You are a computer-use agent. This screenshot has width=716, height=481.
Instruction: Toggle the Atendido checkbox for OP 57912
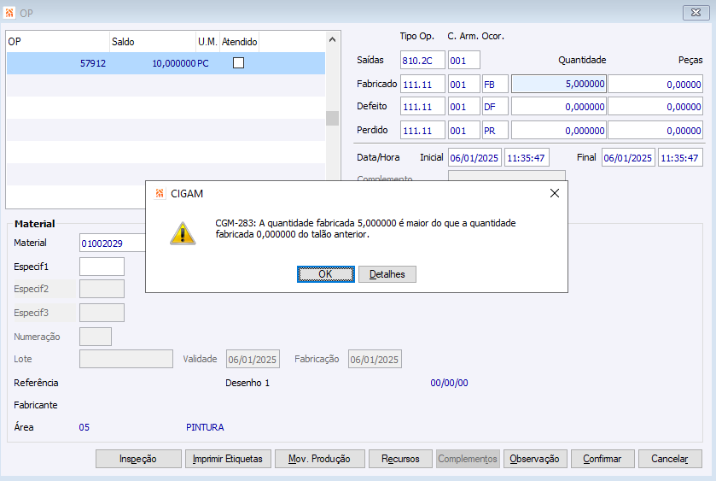tap(238, 62)
